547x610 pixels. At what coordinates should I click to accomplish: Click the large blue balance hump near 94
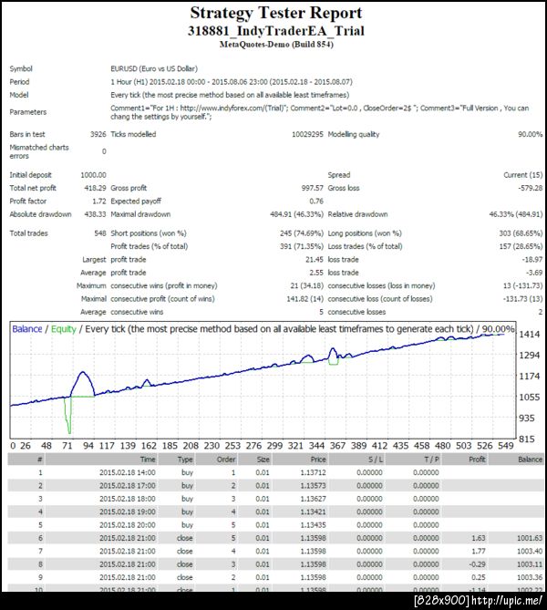coord(82,383)
